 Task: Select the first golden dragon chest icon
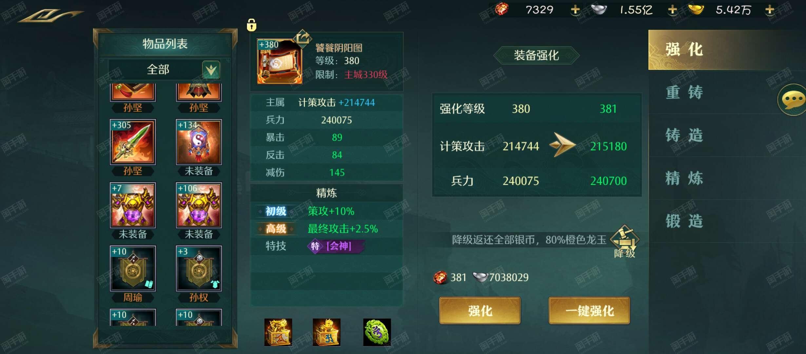coord(278,332)
